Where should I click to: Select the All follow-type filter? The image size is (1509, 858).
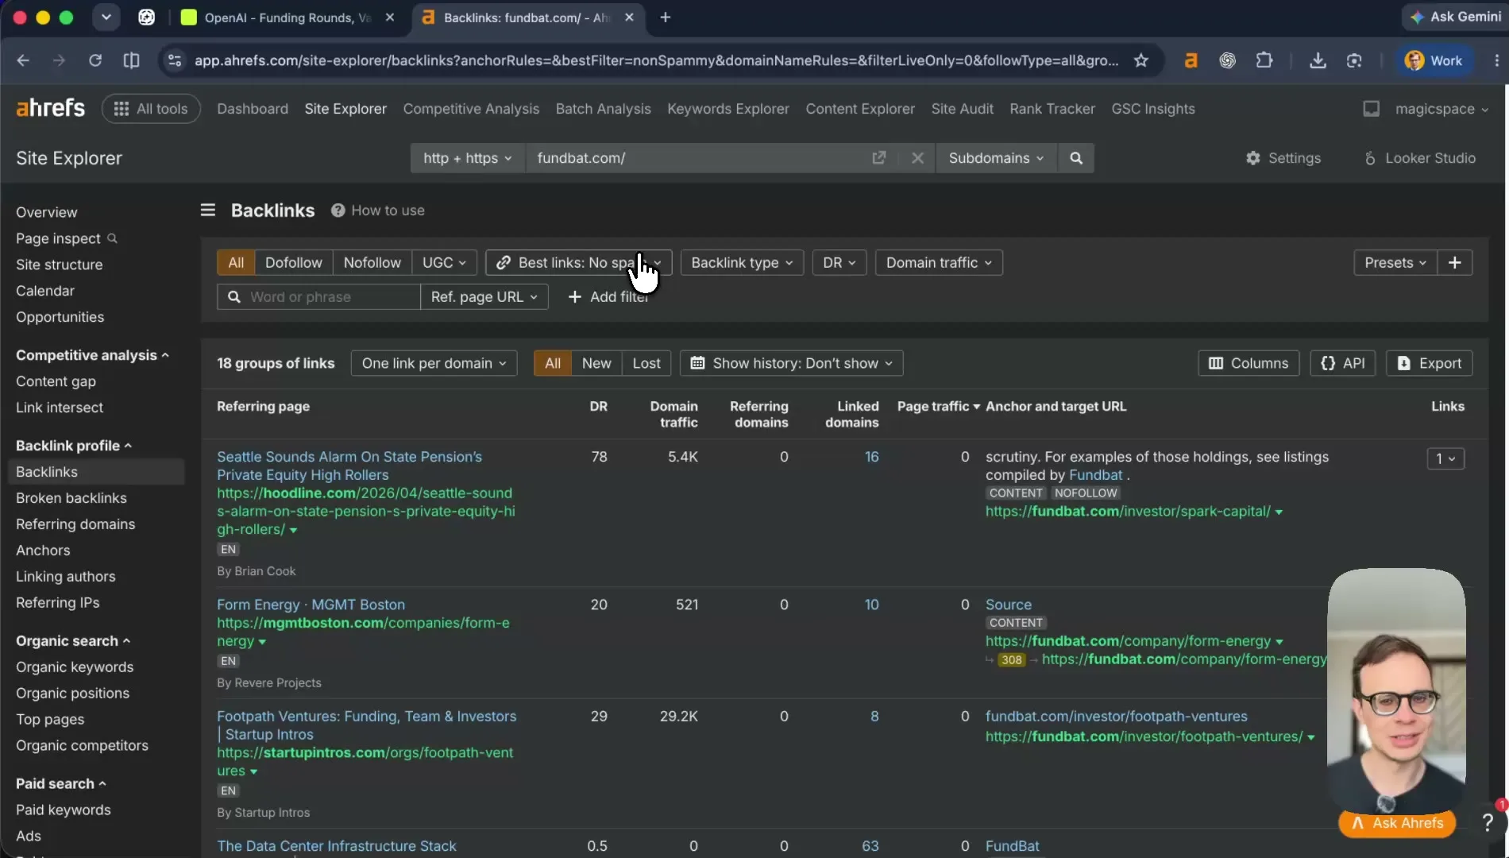point(236,263)
